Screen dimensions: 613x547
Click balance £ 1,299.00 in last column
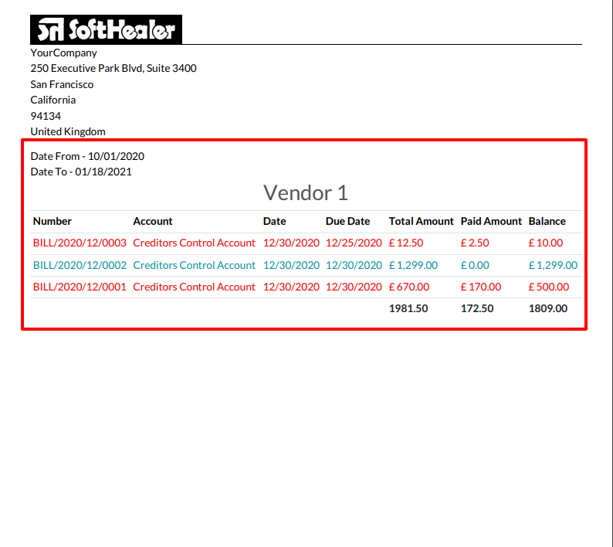pos(554,265)
